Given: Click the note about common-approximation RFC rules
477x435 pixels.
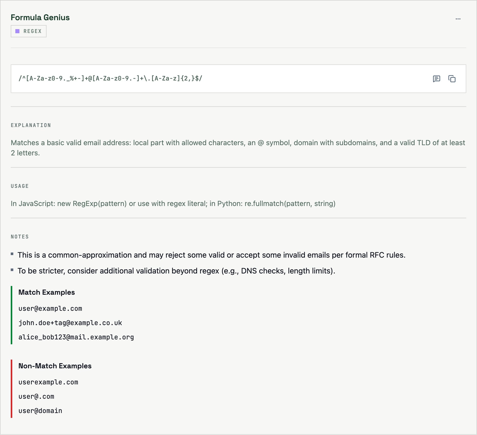Looking at the screenshot, I should [x=211, y=255].
